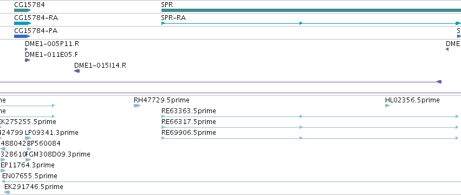
Task: Select the RH47729.5prime EST marker
Action: tap(137, 106)
